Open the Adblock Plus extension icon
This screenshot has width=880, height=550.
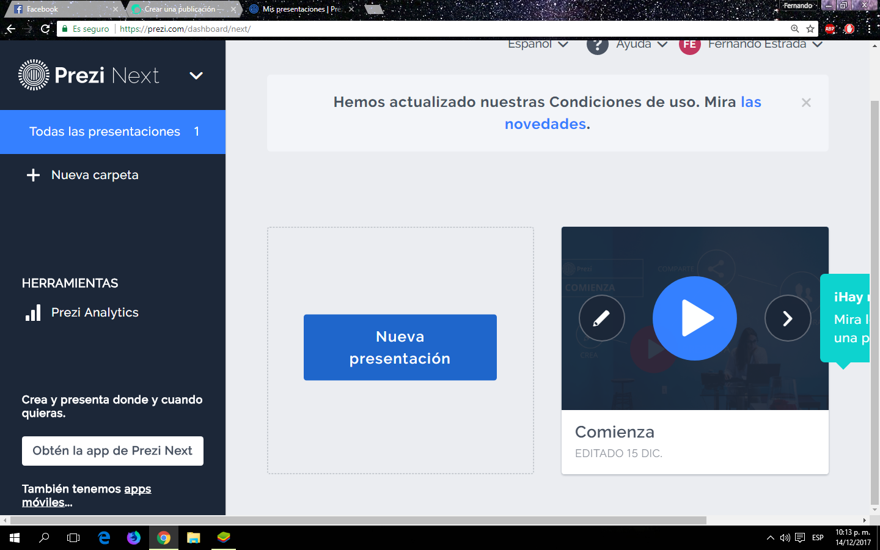[x=830, y=29]
